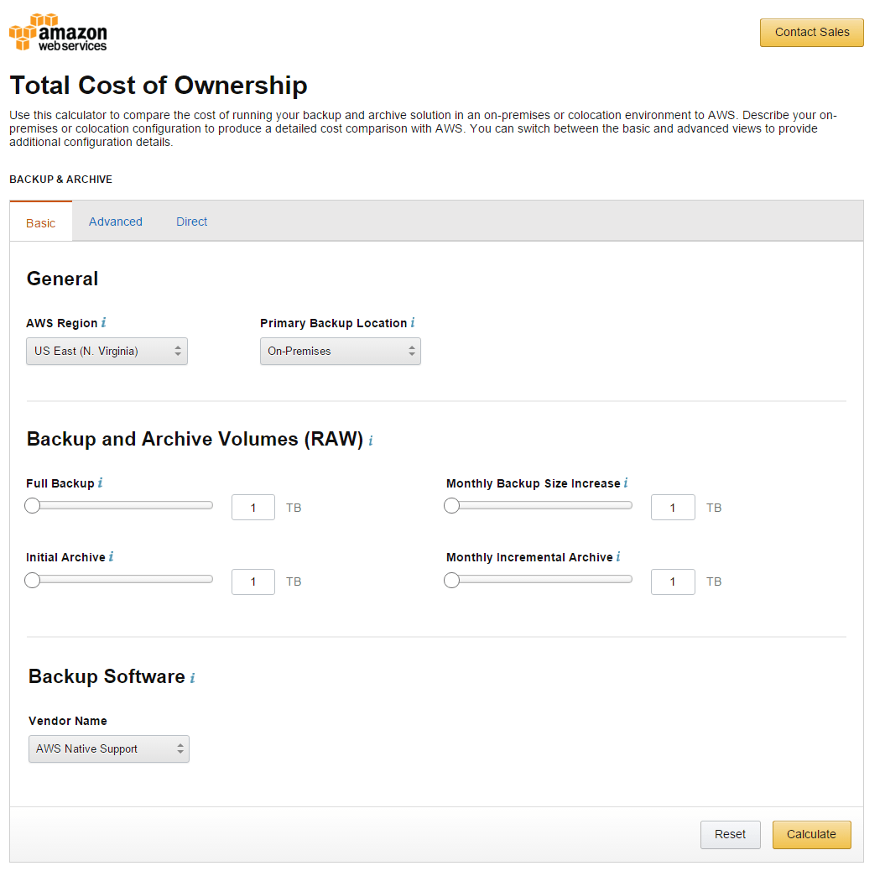Click the Monthly Incremental Archive slider handle
Image resolution: width=885 pixels, height=871 pixels.
(451, 580)
